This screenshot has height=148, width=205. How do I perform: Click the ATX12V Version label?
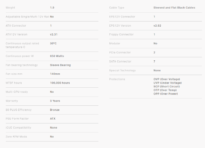(17, 34)
